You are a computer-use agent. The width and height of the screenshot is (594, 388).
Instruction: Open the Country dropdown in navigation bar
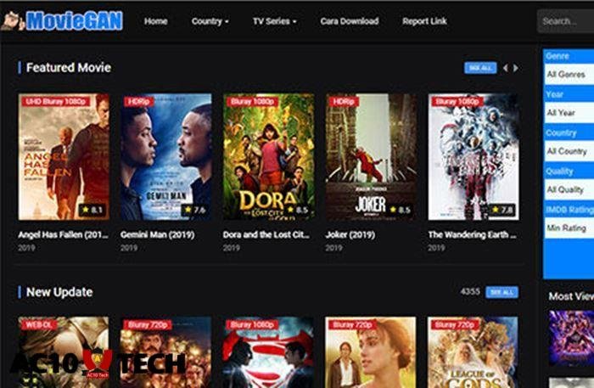click(210, 21)
